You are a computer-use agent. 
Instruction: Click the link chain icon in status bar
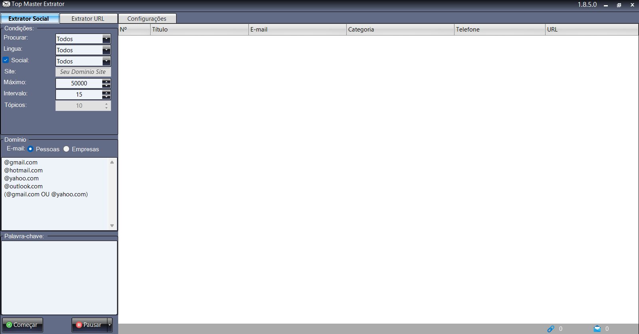(x=551, y=329)
